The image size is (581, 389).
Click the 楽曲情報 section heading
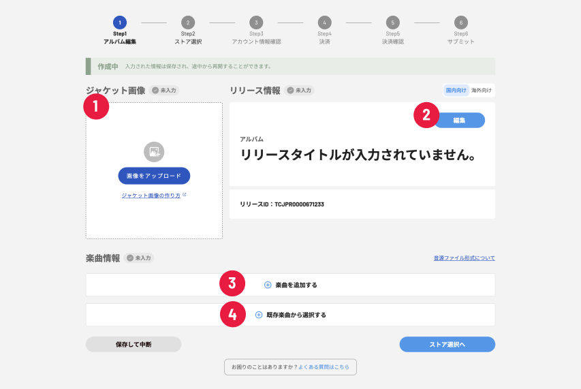pos(103,258)
